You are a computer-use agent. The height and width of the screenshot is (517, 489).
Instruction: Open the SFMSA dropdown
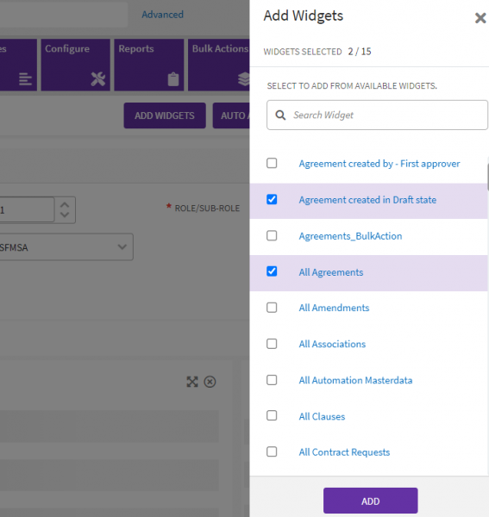tap(66, 247)
